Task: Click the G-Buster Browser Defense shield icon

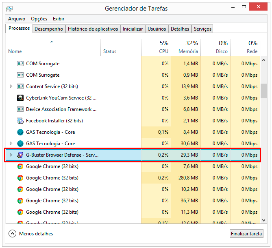Action: (x=20, y=155)
